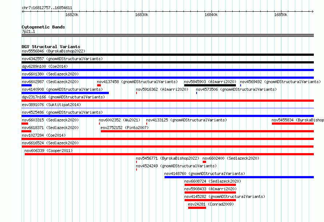Select dgv2317n166 gnomAD variant label
This screenshot has height=222, width=324.
point(63,97)
